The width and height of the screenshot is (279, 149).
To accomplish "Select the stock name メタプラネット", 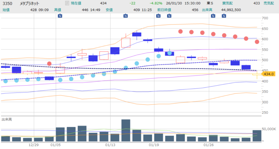I will coord(29,4).
